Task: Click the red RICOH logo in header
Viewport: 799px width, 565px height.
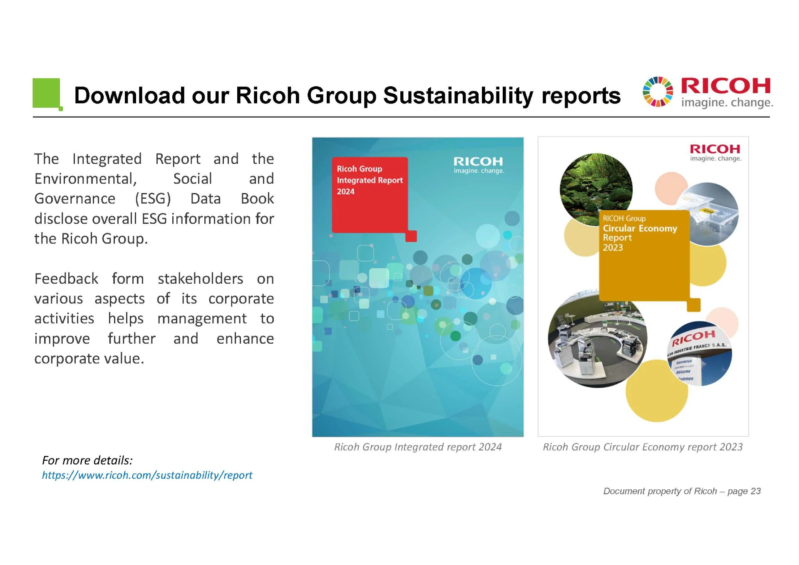Action: click(x=726, y=86)
